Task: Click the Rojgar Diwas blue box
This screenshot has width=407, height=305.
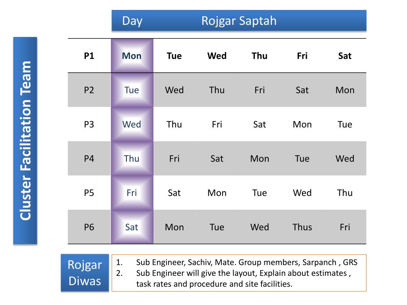Action: pyautogui.click(x=85, y=273)
